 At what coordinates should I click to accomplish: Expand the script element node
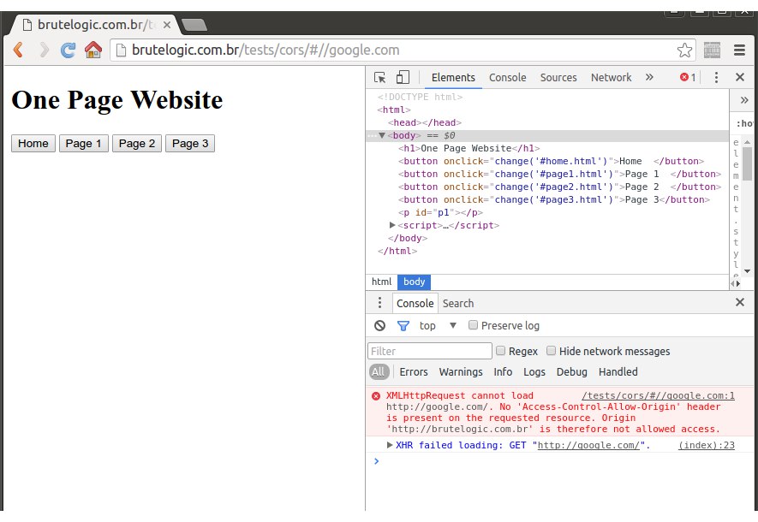392,226
